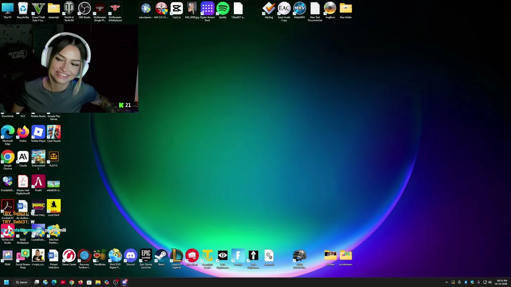Launch Overcooked! 2
This screenshot has height=287, width=511.
[38, 160]
